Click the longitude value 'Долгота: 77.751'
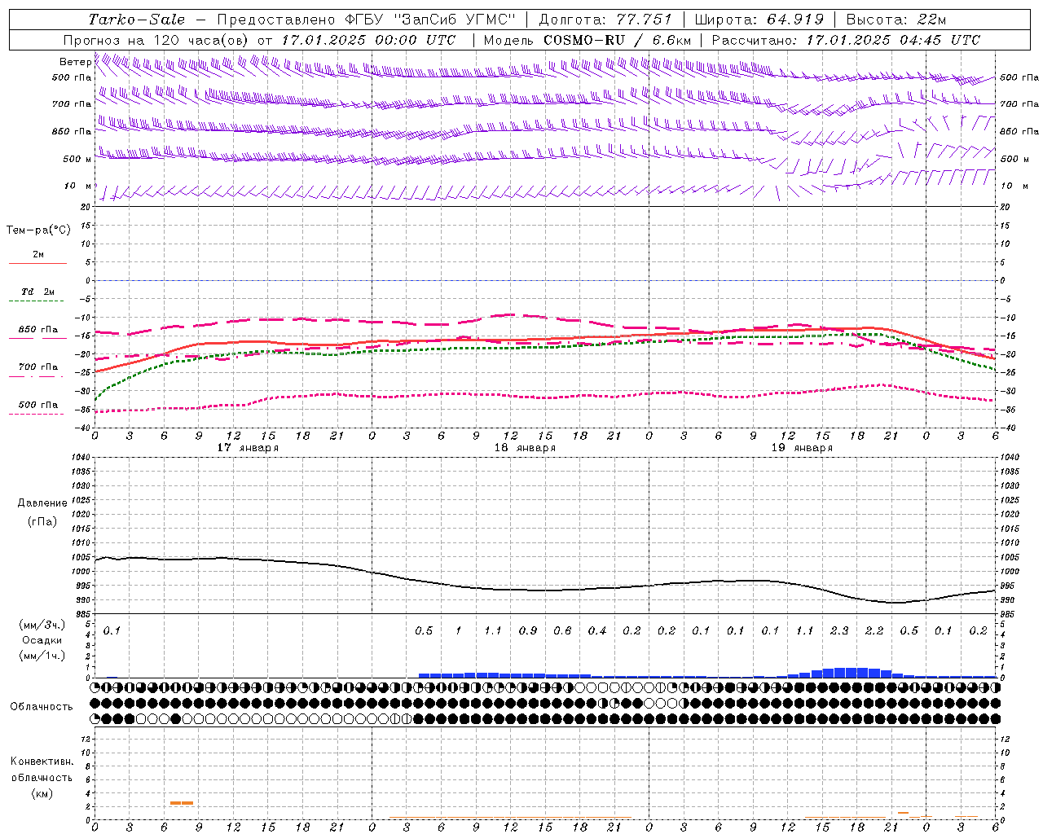This screenshot has height=834, width=1043. 605,19
